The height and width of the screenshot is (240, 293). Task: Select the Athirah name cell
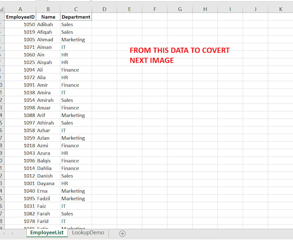pos(48,123)
